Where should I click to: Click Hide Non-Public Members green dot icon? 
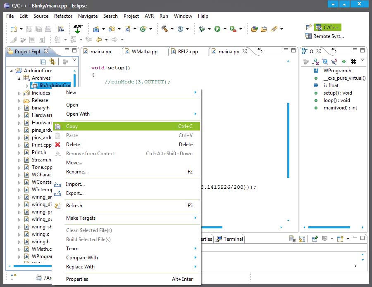[344, 62]
